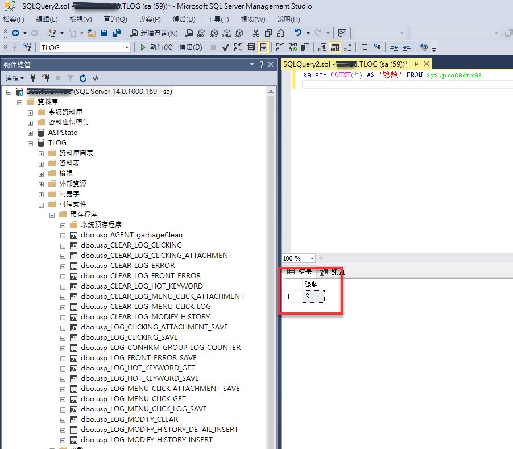Image resolution: width=513 pixels, height=449 pixels.
Task: Collapse the TLOG database node
Action: (30, 143)
